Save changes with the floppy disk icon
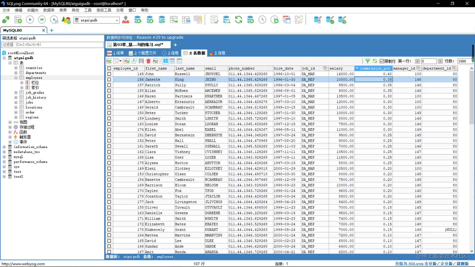 [x=141, y=61]
